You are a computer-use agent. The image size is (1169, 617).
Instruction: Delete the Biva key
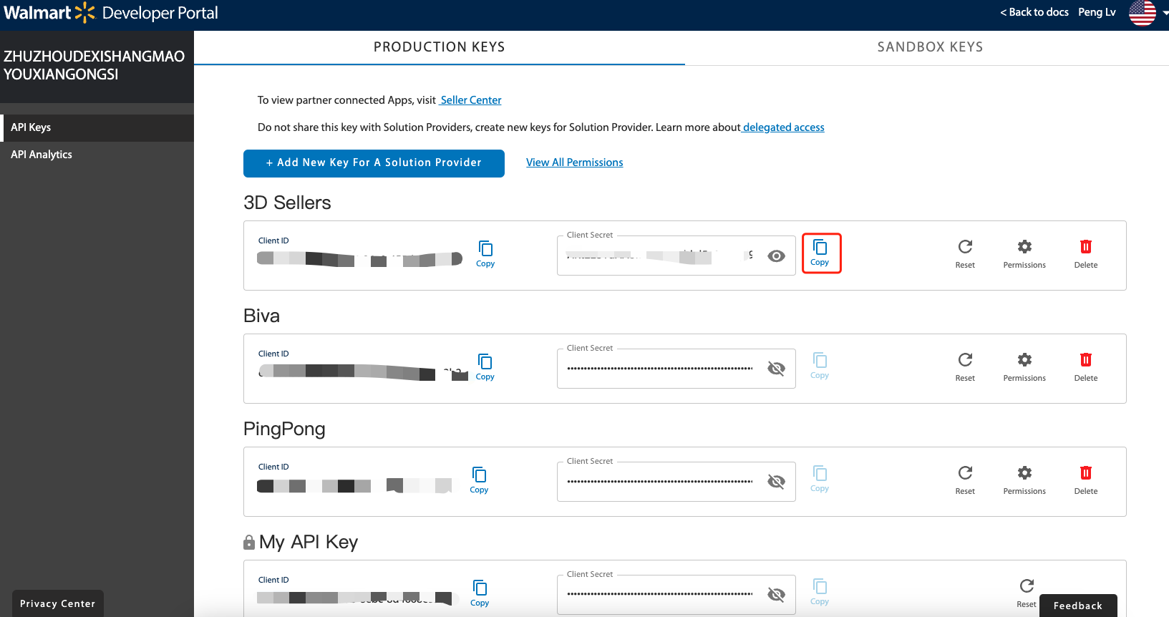coord(1086,367)
